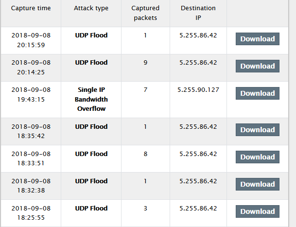Click the Attack type column header
Image resolution: width=296 pixels, height=227 pixels.
91,9
